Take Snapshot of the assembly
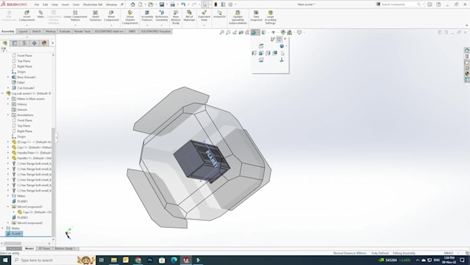Image resolution: width=470 pixels, height=265 pixels. click(256, 16)
